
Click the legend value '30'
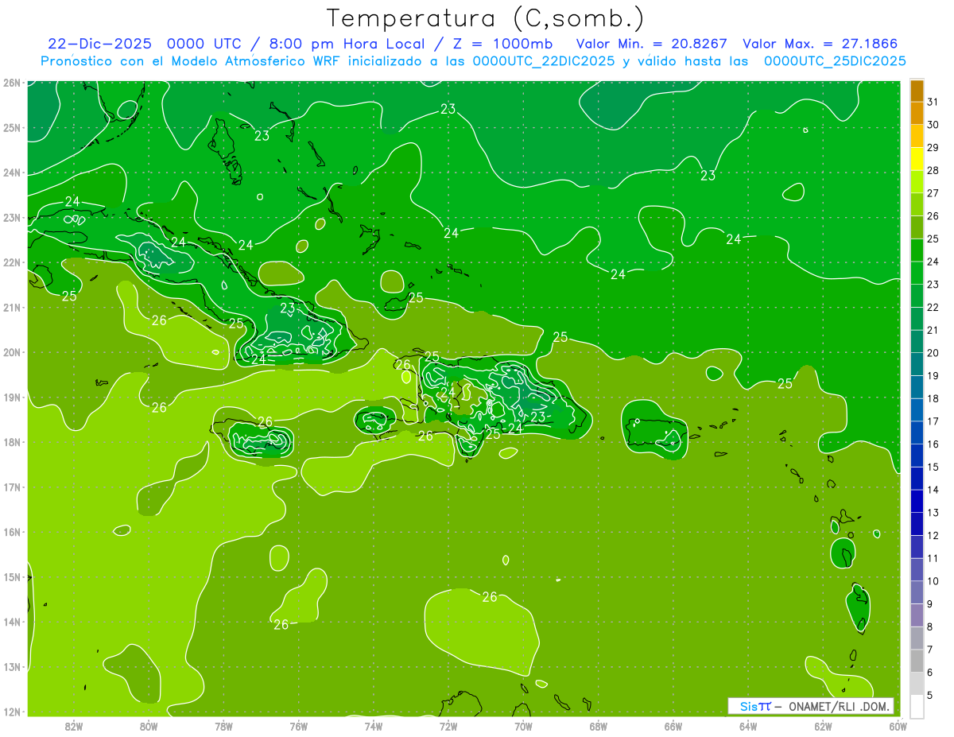(933, 125)
